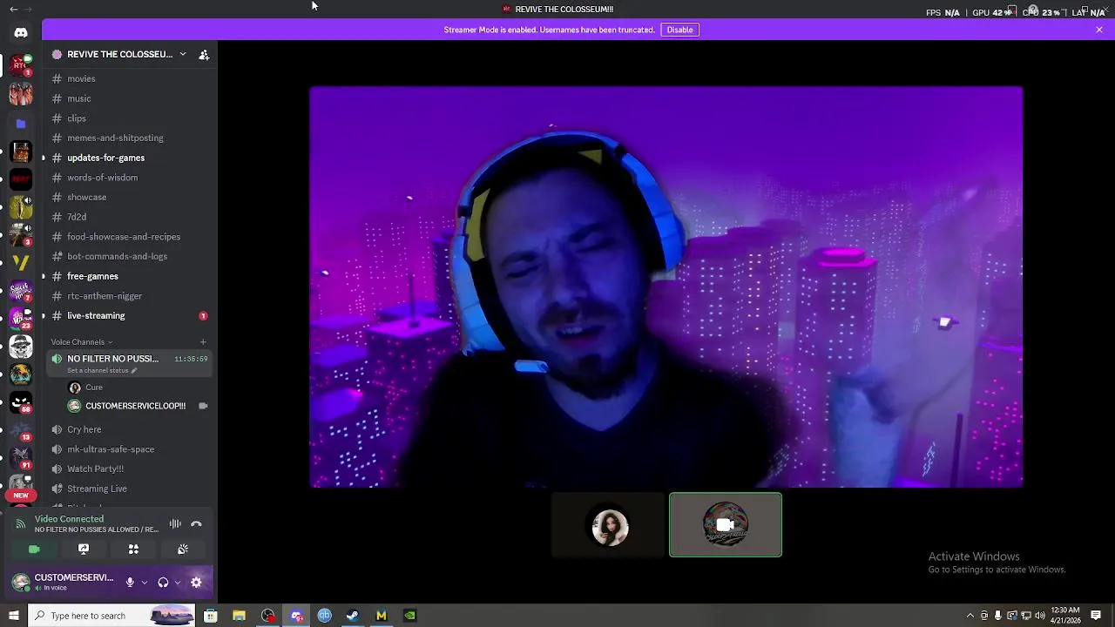1115x627 pixels.
Task: Disconnect from voice call
Action: click(196, 524)
